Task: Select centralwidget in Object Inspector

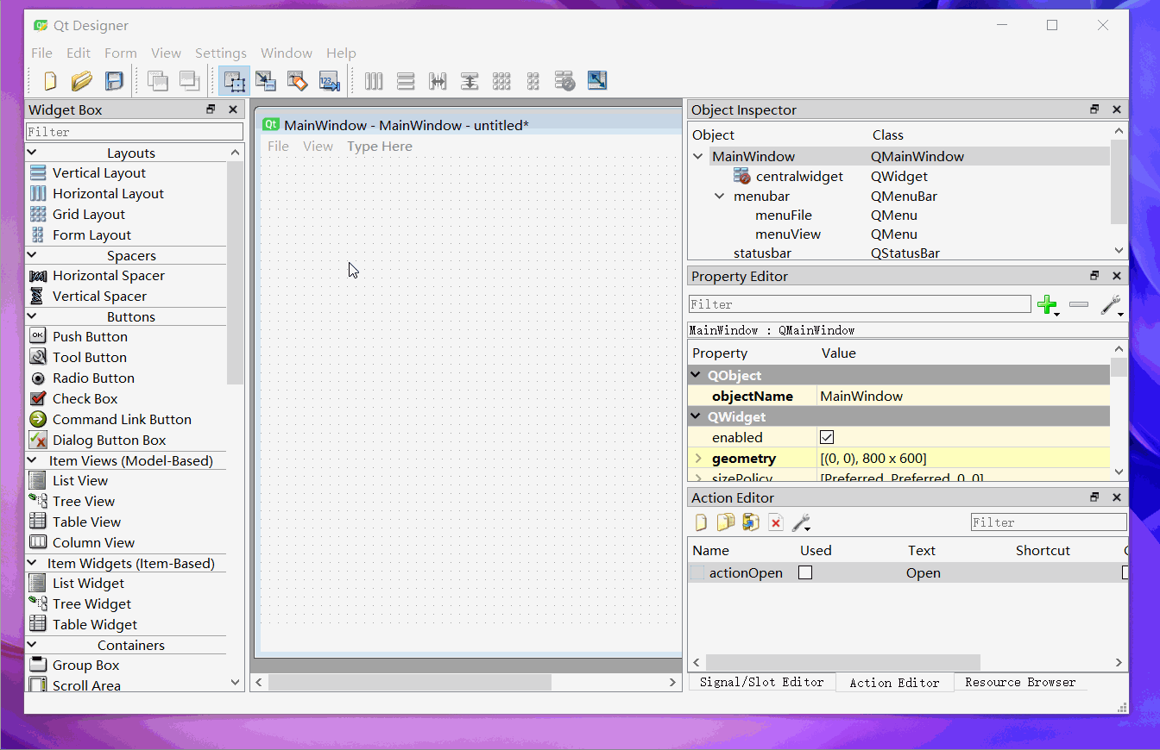Action: 799,176
